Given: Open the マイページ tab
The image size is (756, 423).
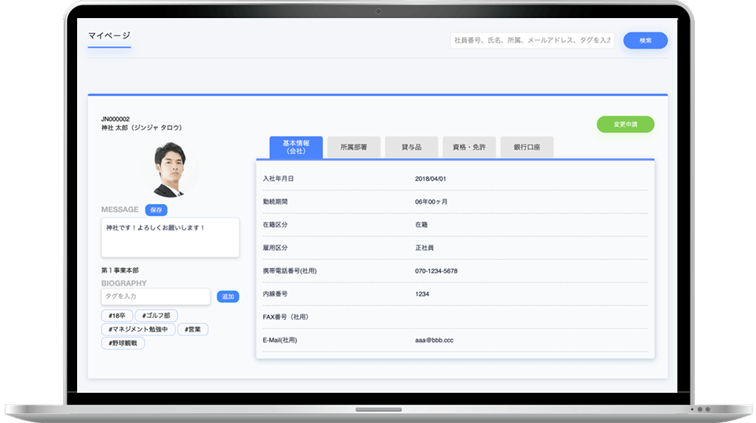Looking at the screenshot, I should 109,36.
